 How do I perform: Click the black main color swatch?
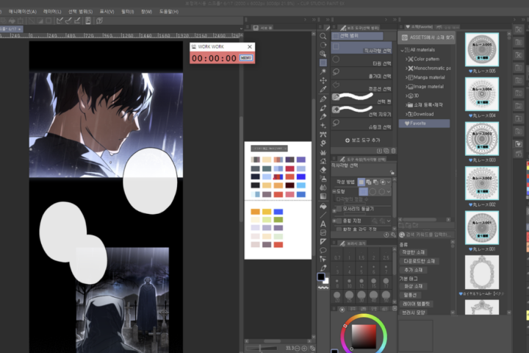click(x=321, y=277)
